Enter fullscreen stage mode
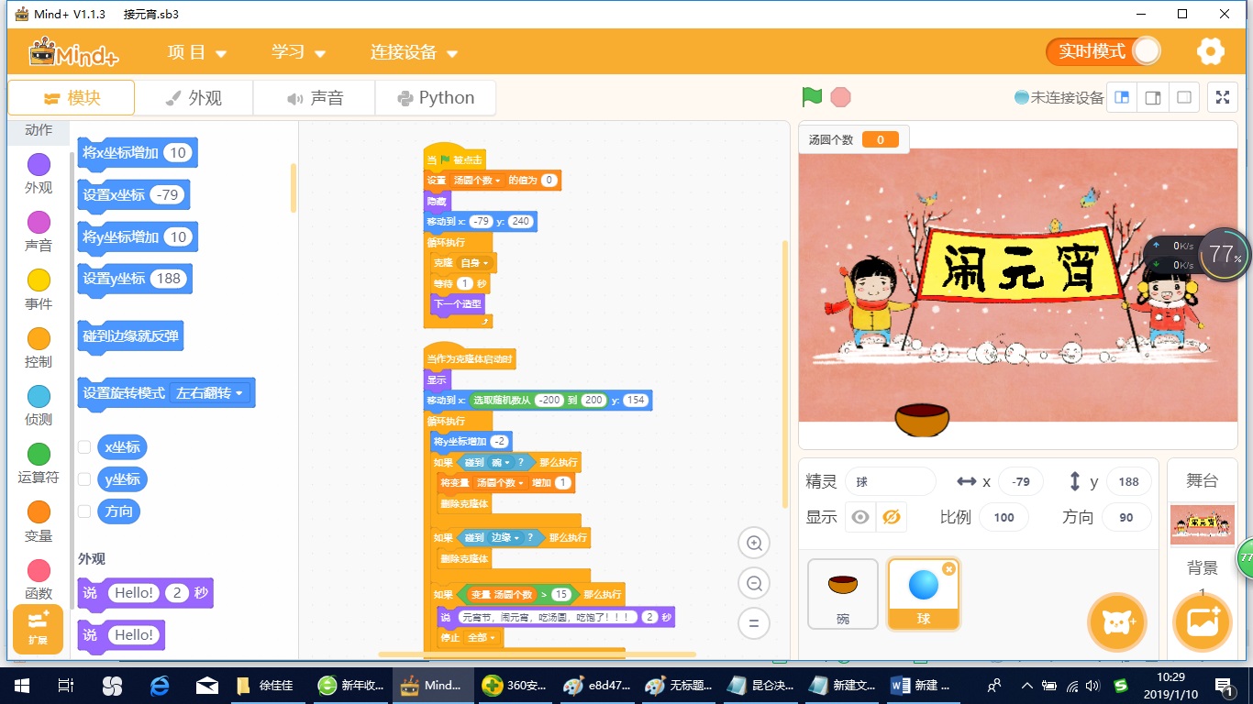The image size is (1253, 704). click(1223, 98)
